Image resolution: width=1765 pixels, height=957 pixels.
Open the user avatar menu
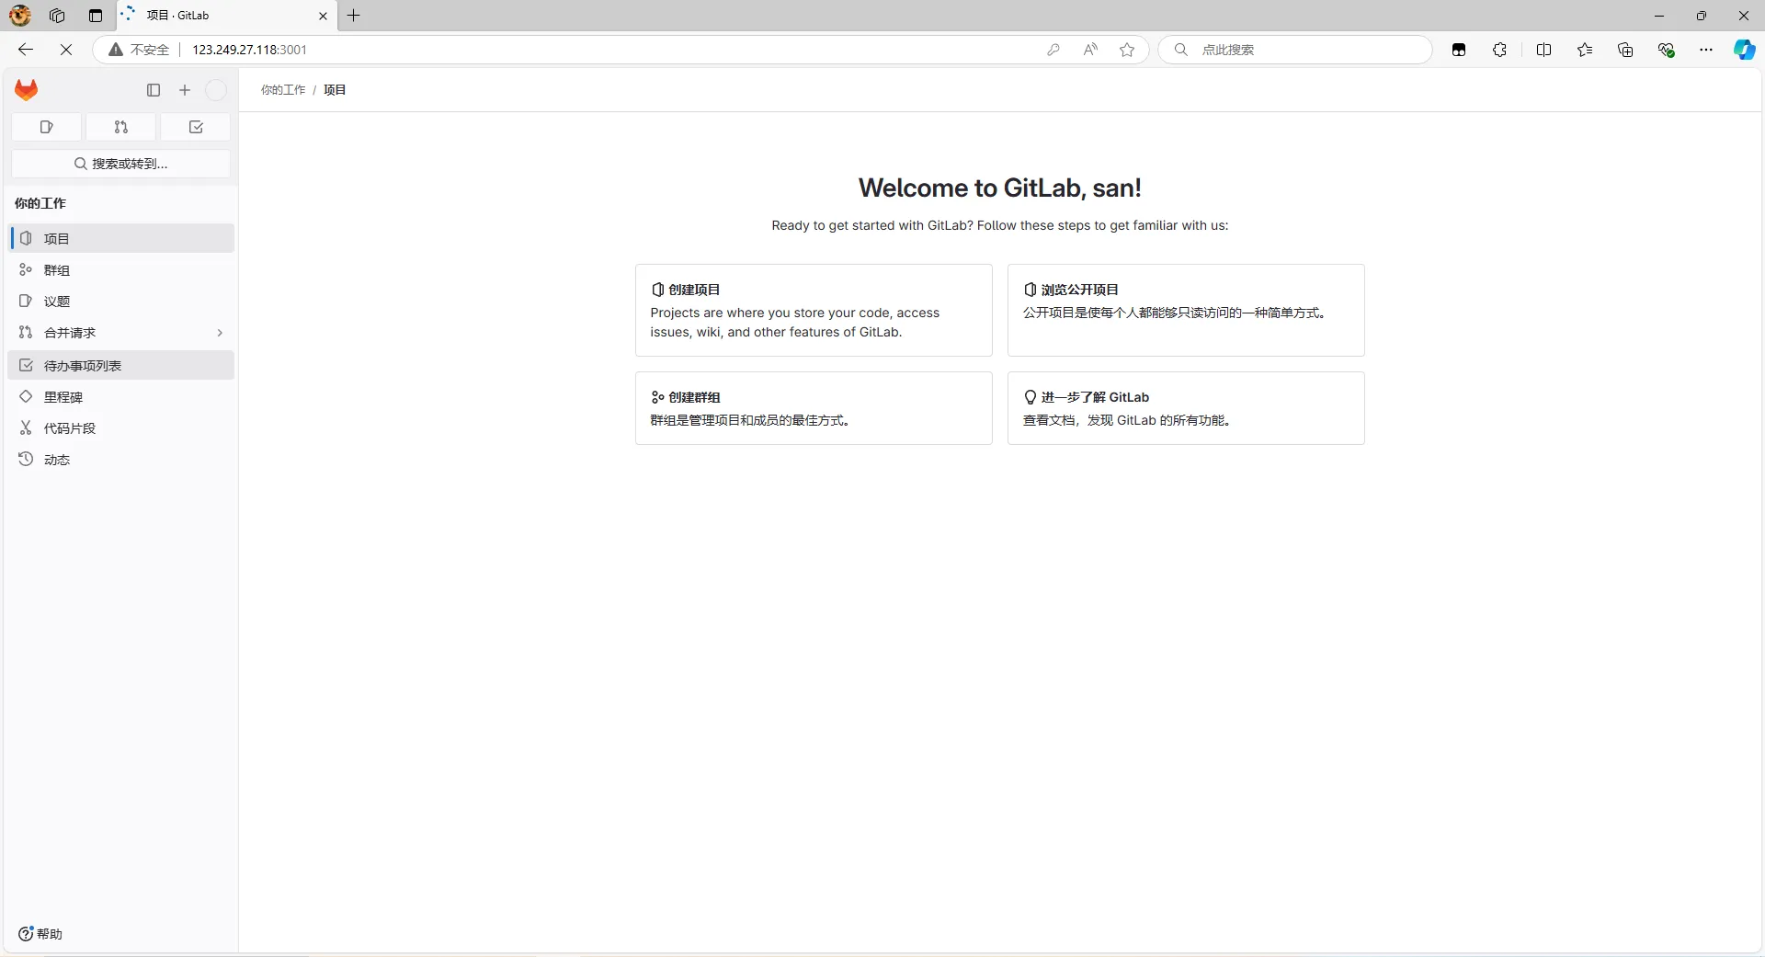[x=216, y=90]
